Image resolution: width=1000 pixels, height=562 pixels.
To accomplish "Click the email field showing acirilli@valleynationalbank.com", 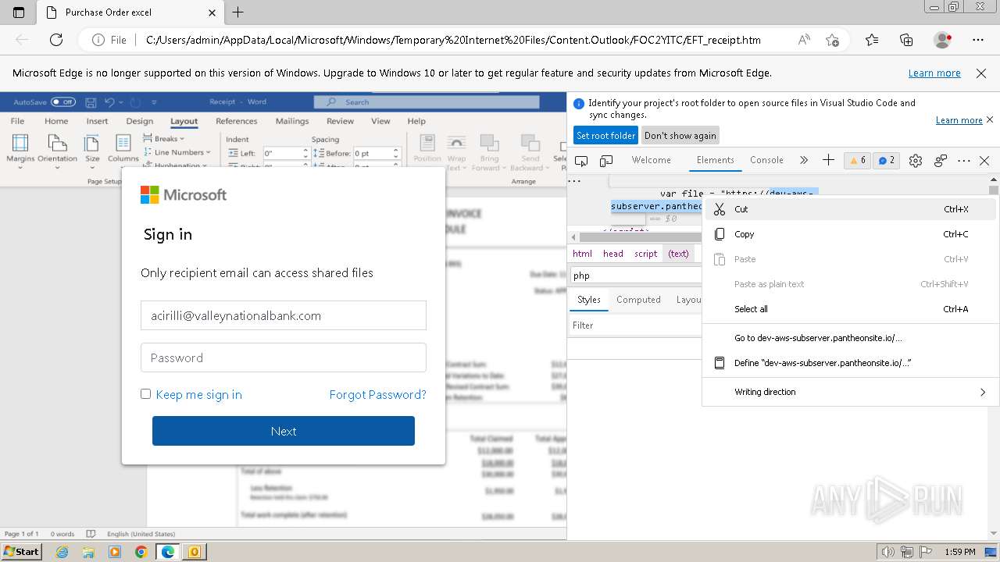I will (x=283, y=315).
